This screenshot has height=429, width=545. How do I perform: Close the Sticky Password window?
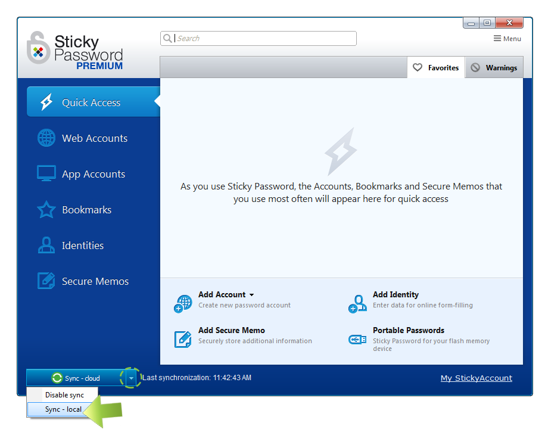tap(509, 23)
